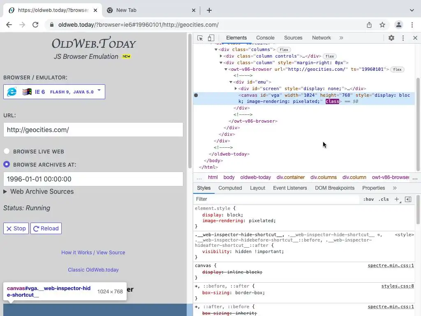The height and width of the screenshot is (316, 421).
Task: Click Chrome address bar URL
Action: point(138,25)
